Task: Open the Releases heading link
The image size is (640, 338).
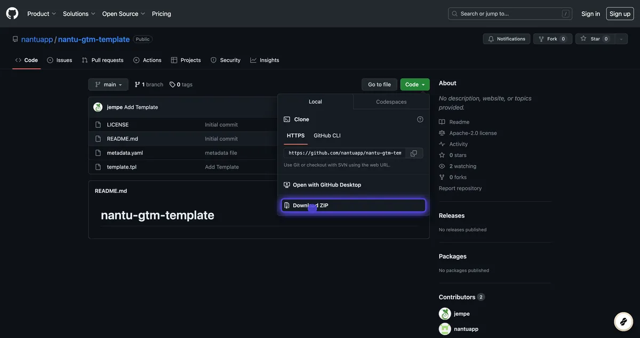Action: (452, 216)
